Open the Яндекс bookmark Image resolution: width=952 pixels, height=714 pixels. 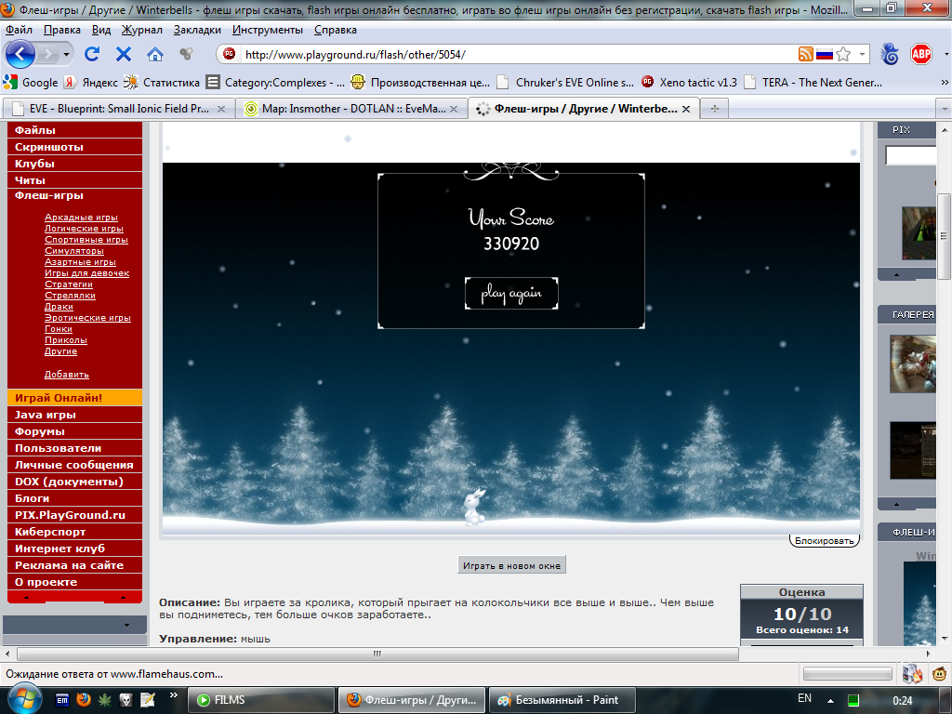(x=91, y=82)
